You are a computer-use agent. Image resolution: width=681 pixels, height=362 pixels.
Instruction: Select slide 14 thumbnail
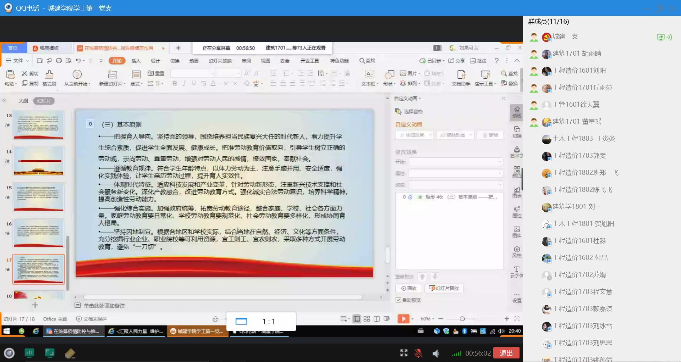[39, 161]
